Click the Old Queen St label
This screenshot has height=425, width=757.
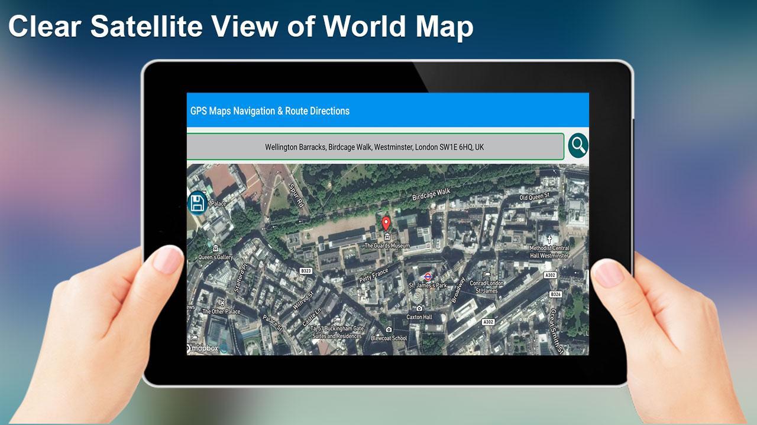coord(534,196)
